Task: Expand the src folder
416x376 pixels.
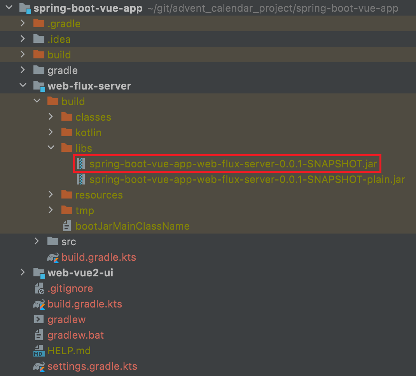Action: tap(37, 241)
